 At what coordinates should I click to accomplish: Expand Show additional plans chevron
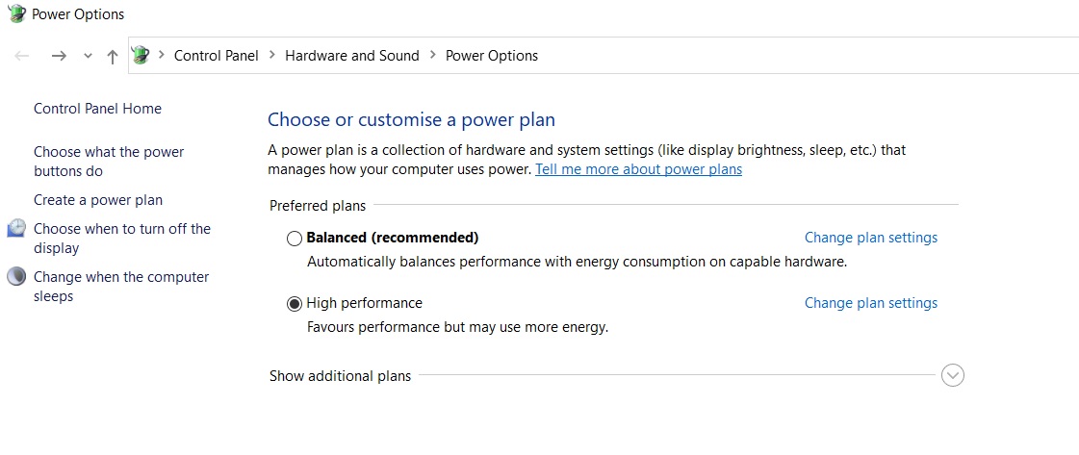click(x=953, y=375)
